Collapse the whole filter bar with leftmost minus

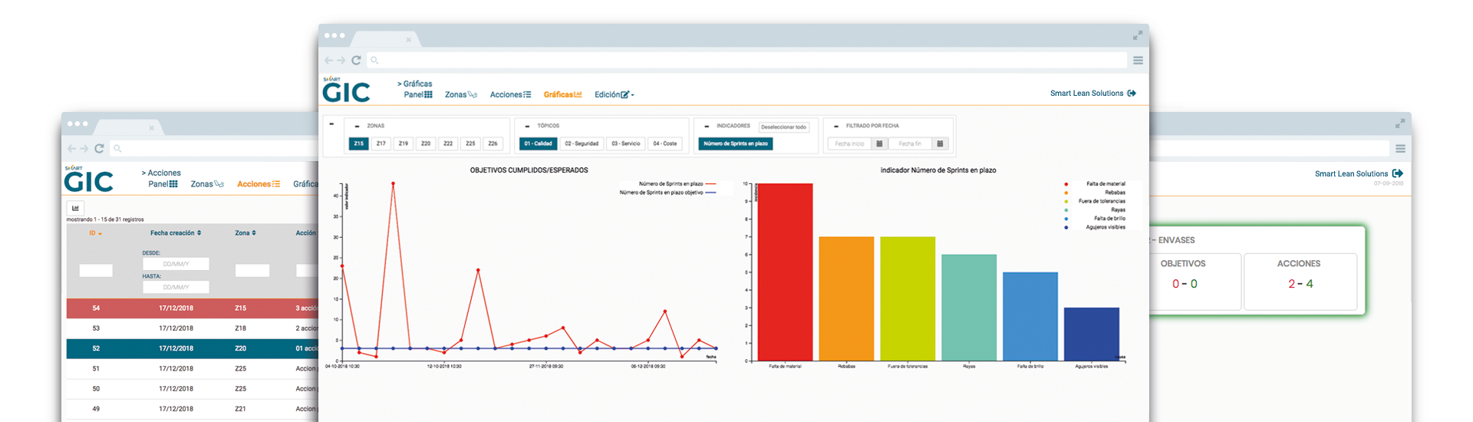331,124
